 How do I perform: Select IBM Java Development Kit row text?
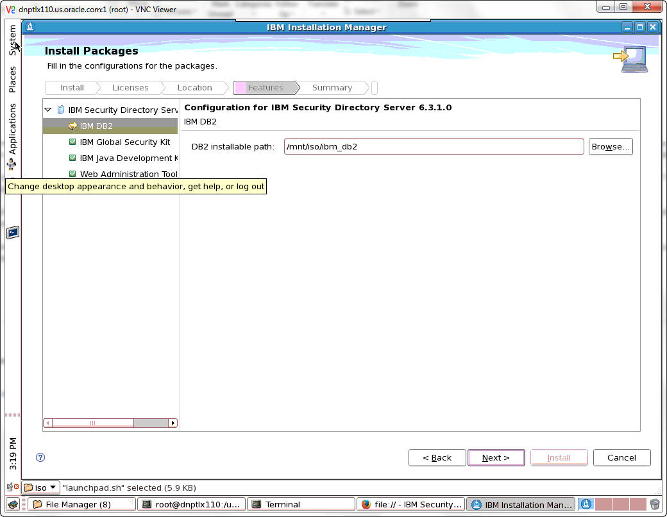tap(129, 158)
